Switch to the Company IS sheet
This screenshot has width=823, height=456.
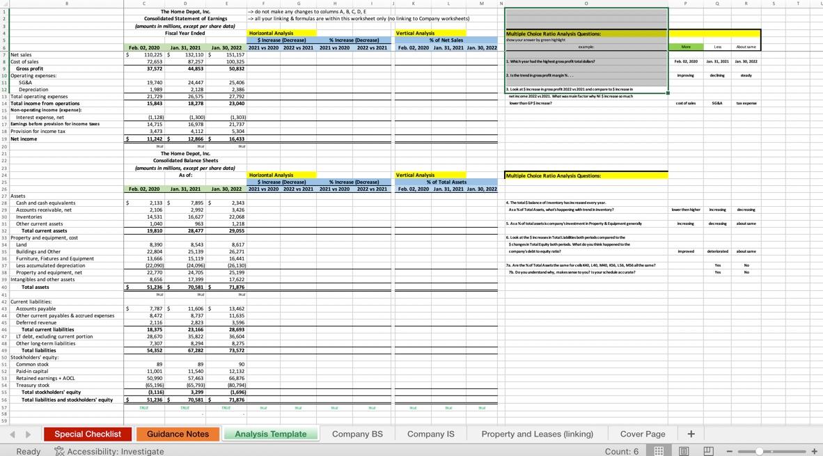[x=431, y=434]
